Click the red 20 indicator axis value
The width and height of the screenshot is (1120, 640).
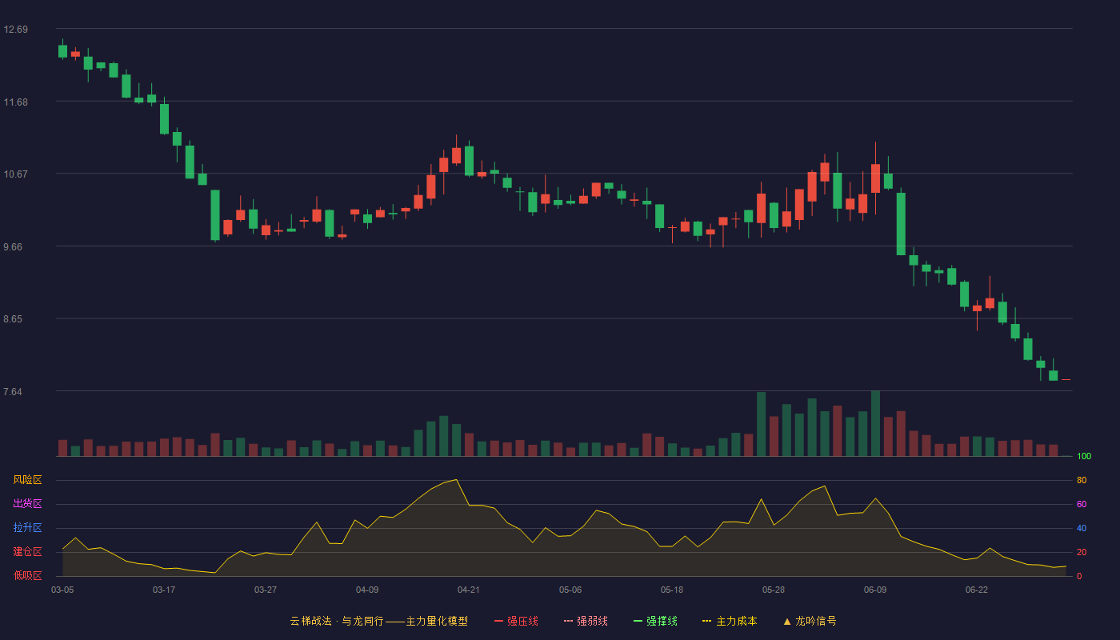click(1082, 552)
